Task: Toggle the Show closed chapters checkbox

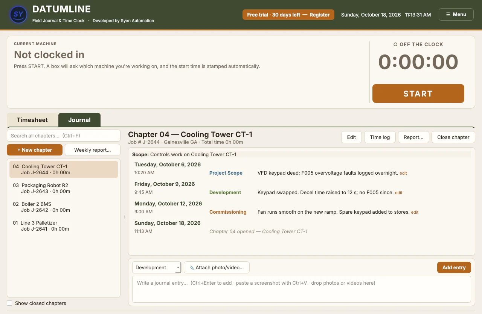Action: click(9, 303)
